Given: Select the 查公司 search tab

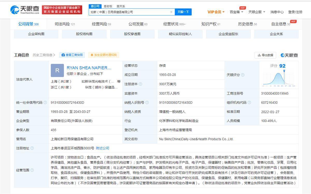Looking at the screenshot, I should click(95, 6).
